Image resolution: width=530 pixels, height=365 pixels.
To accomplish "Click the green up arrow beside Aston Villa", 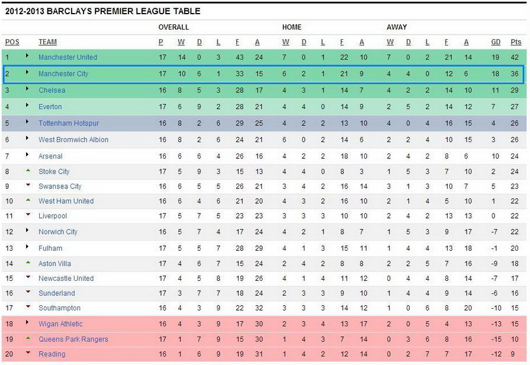I will pos(28,262).
